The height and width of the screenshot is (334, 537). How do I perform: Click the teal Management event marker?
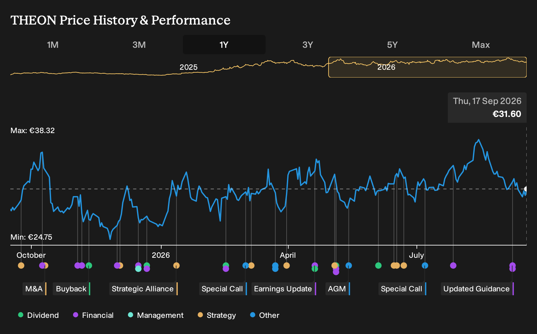(x=138, y=269)
